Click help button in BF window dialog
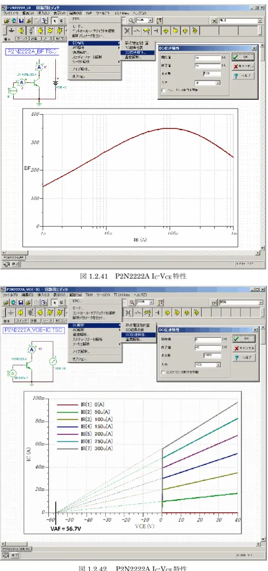The image size is (268, 571). (x=244, y=76)
